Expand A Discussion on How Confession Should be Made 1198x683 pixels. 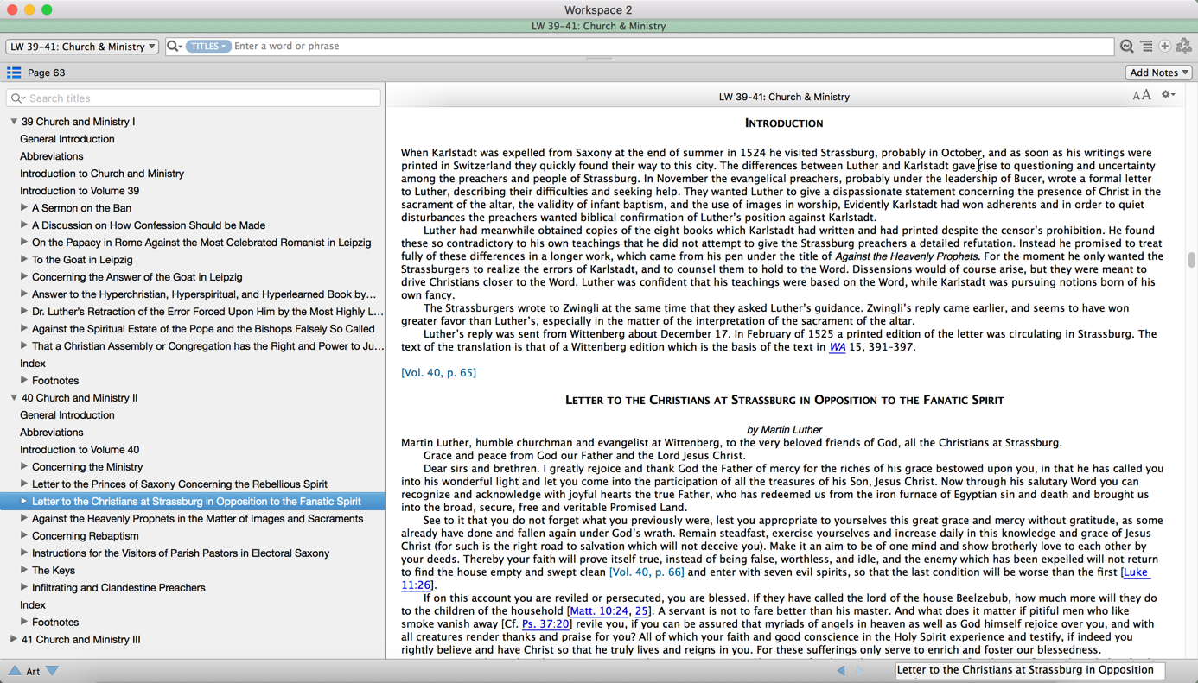coord(24,225)
